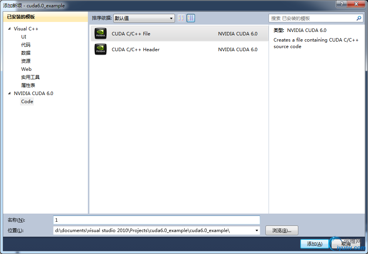Image resolution: width=368 pixels, height=254 pixels.
Task: Click the 添加(A) button
Action: pyautogui.click(x=314, y=244)
